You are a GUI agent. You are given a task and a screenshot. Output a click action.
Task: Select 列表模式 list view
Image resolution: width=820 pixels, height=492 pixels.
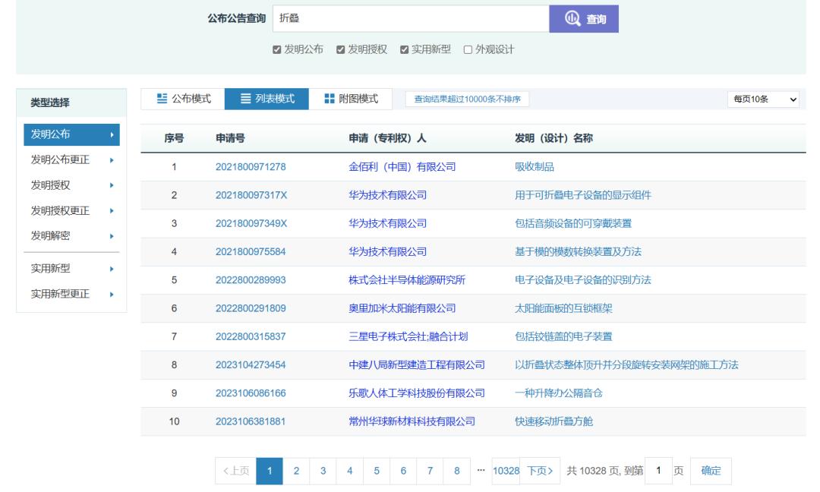(266, 99)
